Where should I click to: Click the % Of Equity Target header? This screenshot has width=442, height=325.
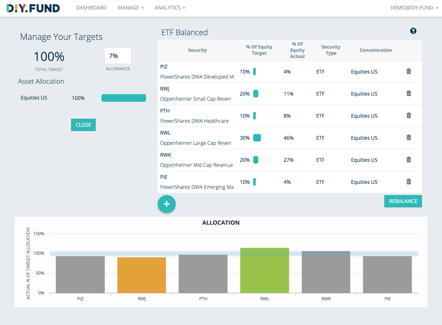point(259,50)
